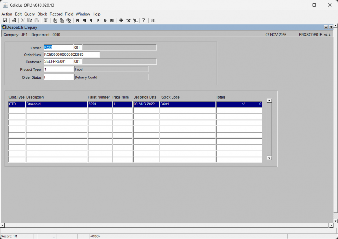Click the Save icon in toolbar

5,20
